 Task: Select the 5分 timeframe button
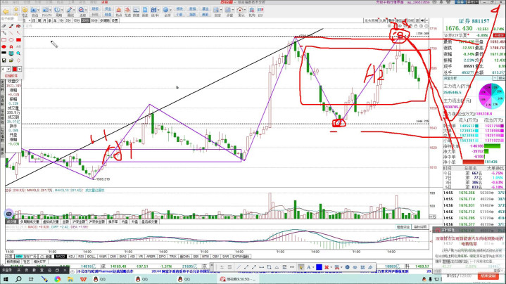coord(68,20)
